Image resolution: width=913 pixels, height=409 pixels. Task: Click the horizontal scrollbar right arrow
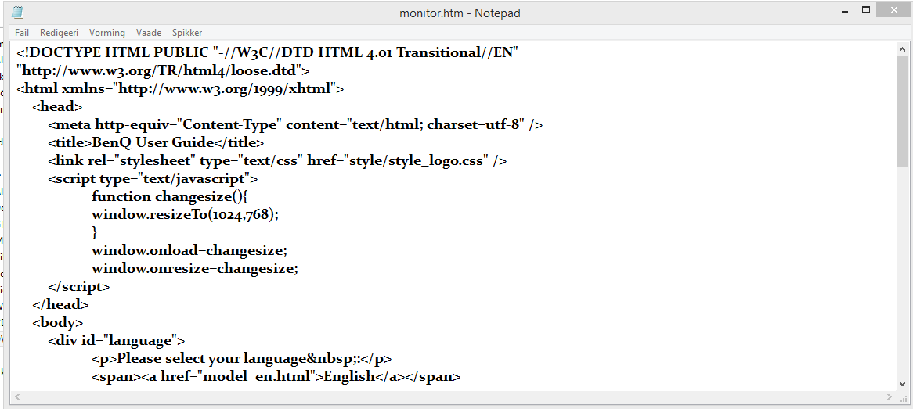pyautogui.click(x=890, y=396)
